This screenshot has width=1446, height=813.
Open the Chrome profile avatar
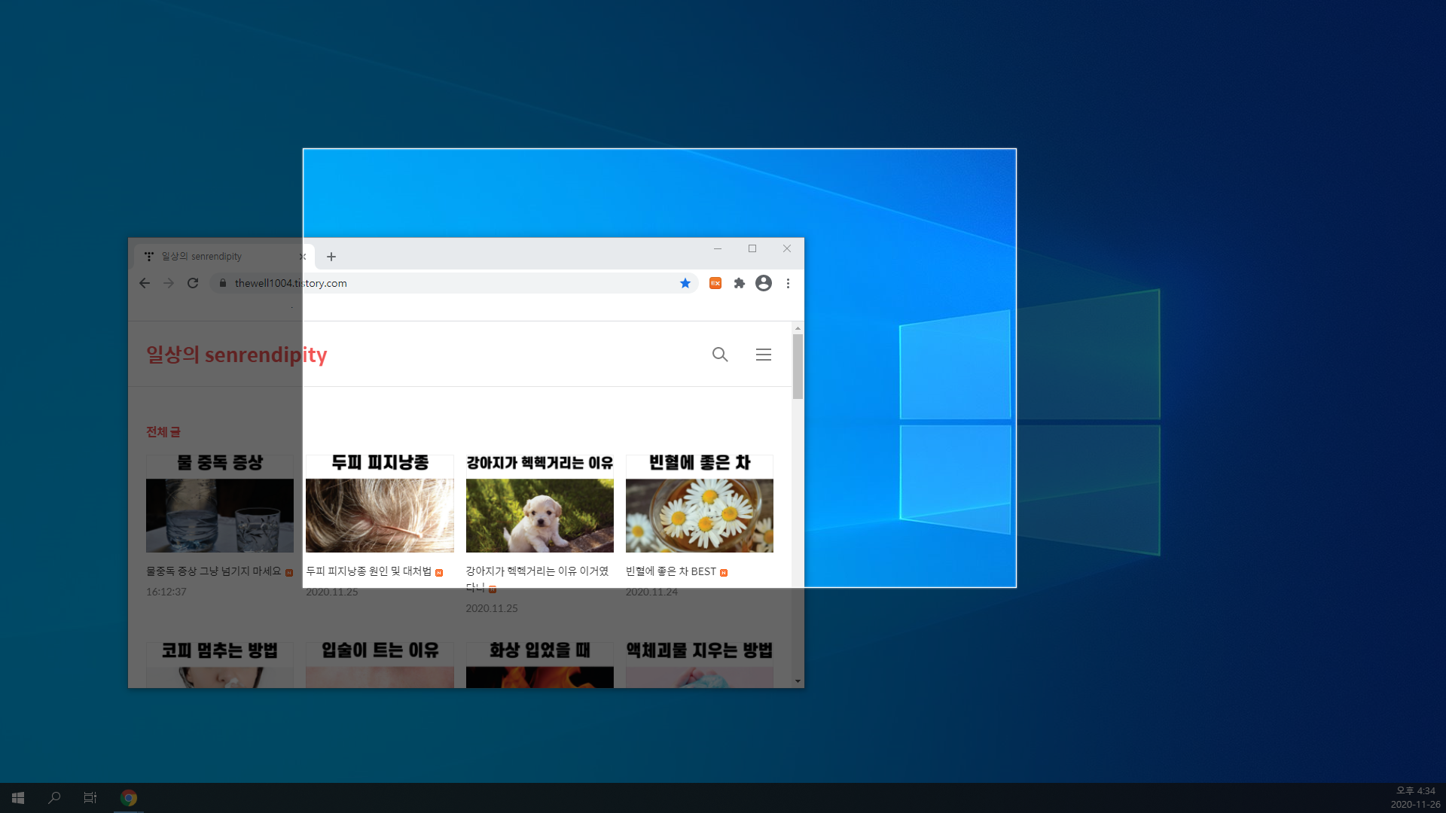pyautogui.click(x=764, y=283)
